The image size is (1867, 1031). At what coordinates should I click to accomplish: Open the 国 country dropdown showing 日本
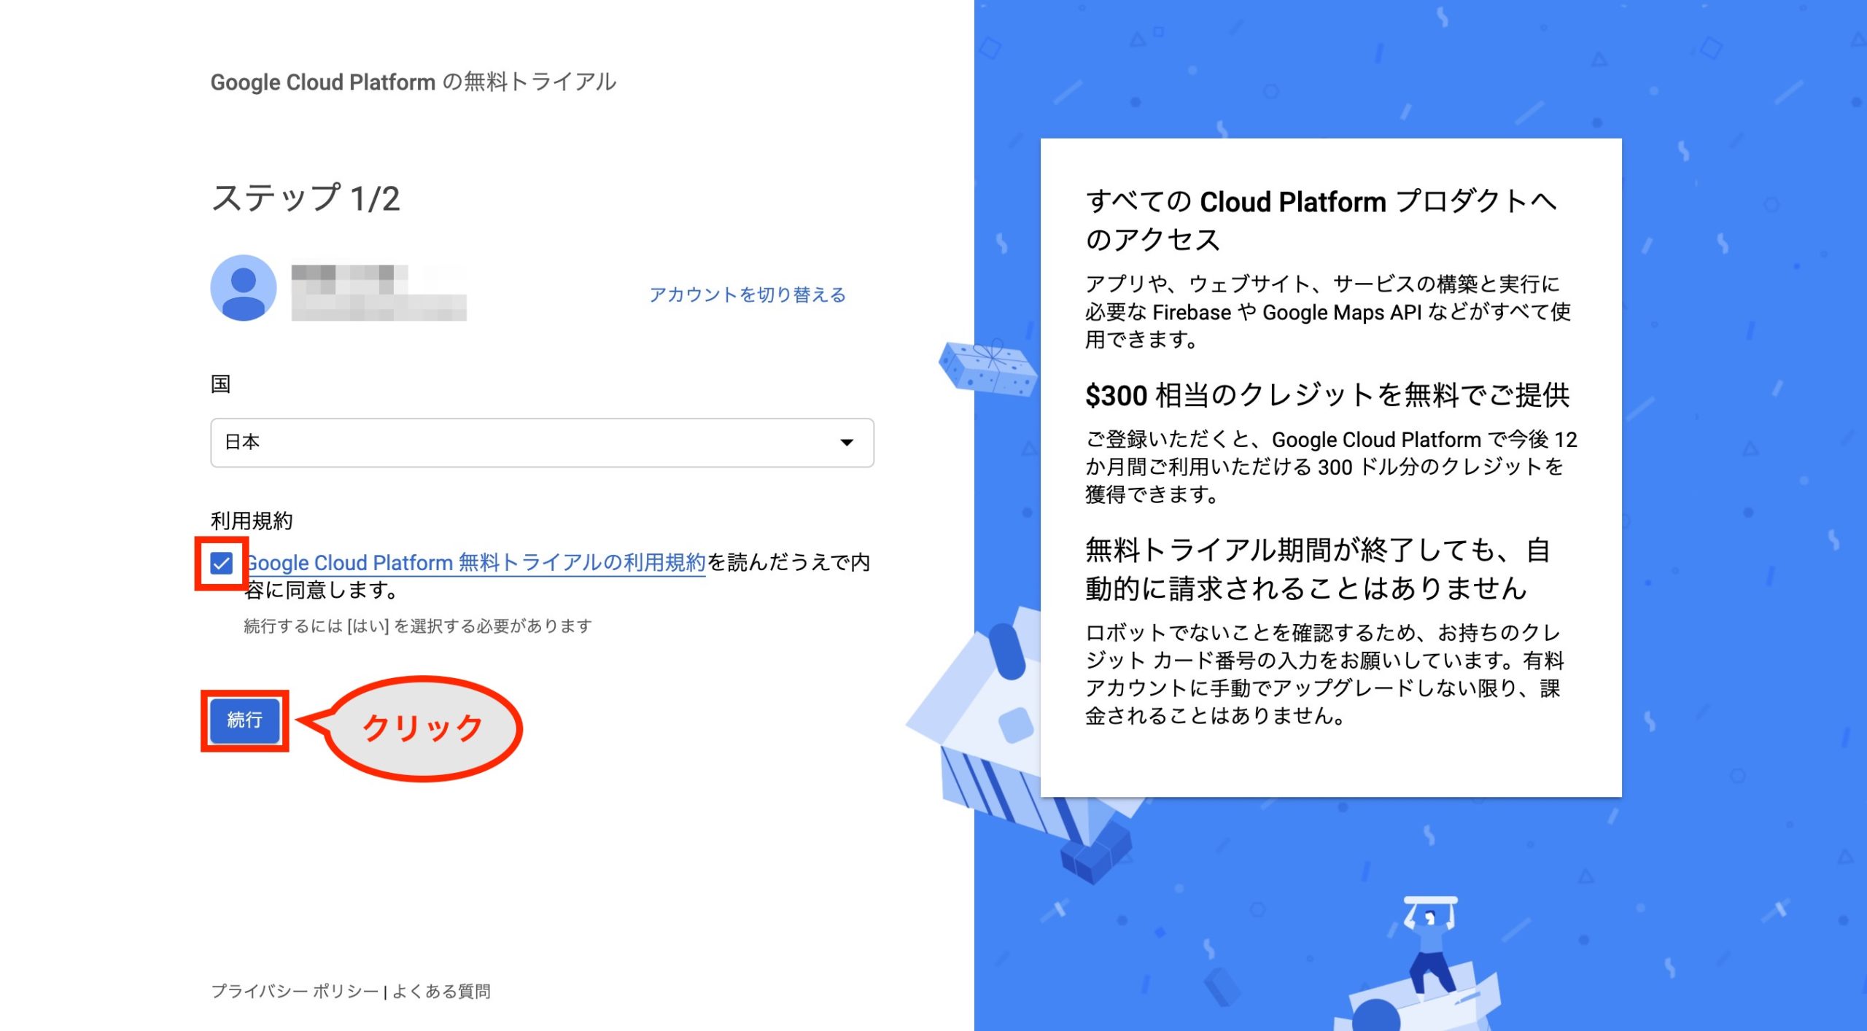coord(542,442)
